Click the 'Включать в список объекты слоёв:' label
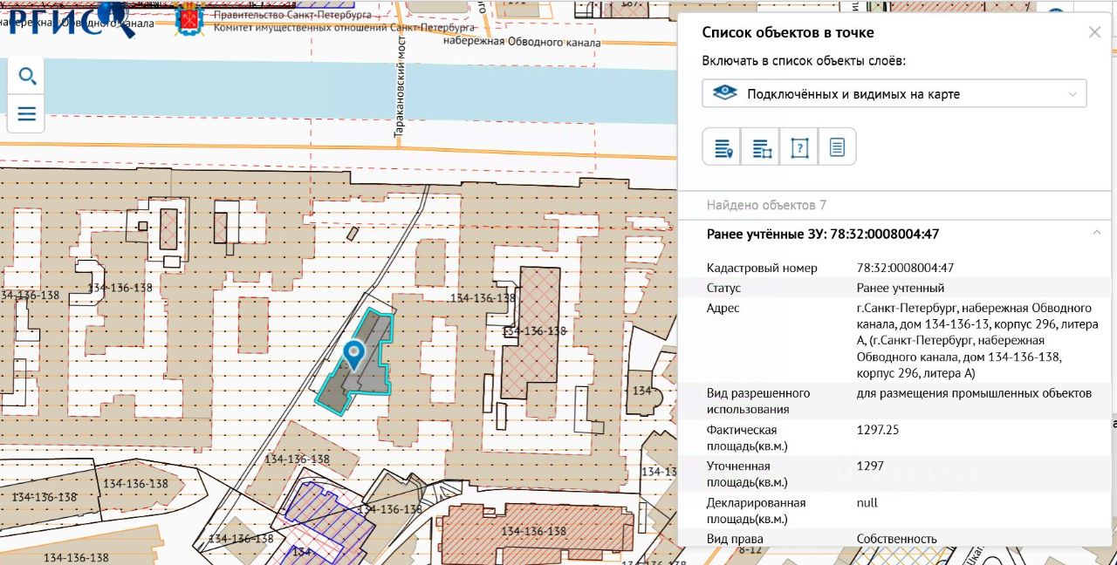 [x=804, y=61]
